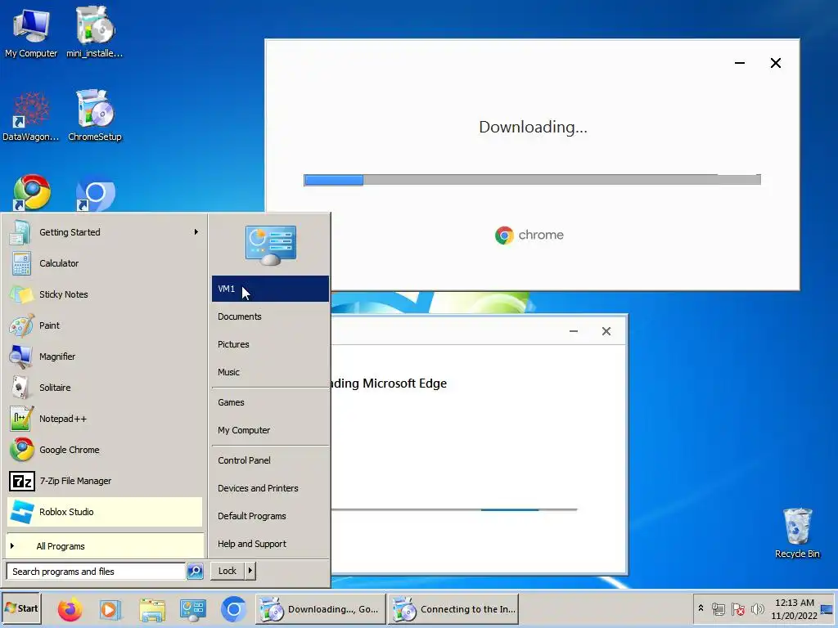The image size is (838, 628).
Task: Launch Sticky Notes from Start menu
Action: pyautogui.click(x=105, y=294)
